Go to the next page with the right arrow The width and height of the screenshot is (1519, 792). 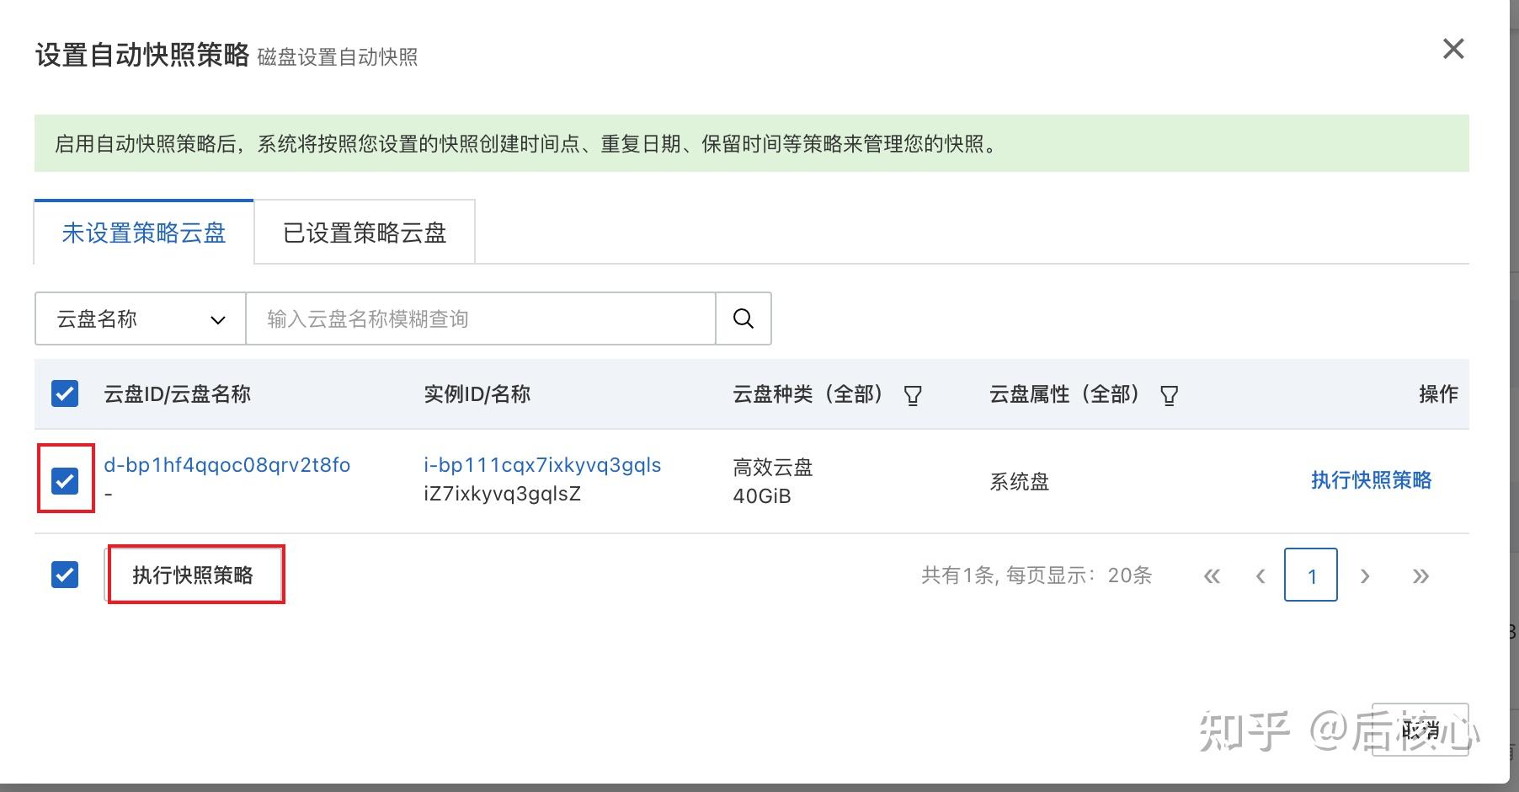point(1365,576)
